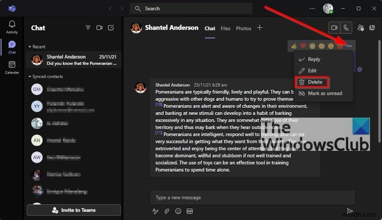Compose a new chat with the pencil icon

click(111, 28)
